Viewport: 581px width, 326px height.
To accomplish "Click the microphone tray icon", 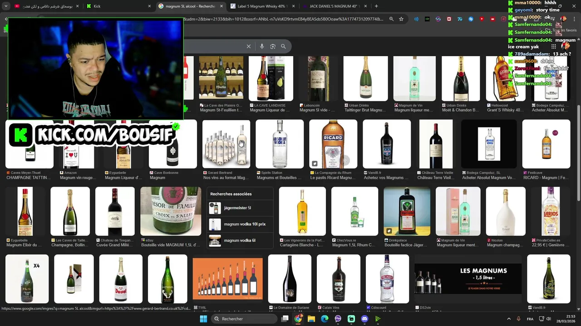I will click(x=518, y=319).
